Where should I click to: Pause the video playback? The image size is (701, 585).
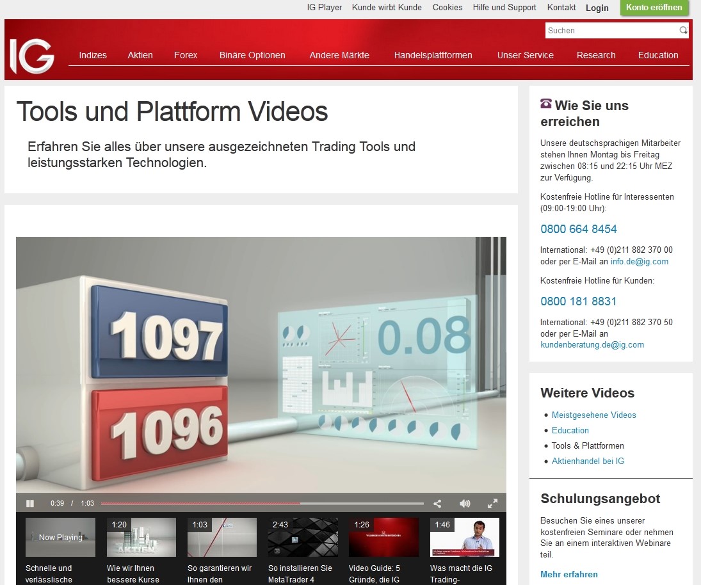coord(30,504)
